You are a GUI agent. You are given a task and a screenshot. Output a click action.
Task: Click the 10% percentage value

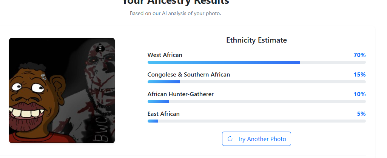coord(359,94)
